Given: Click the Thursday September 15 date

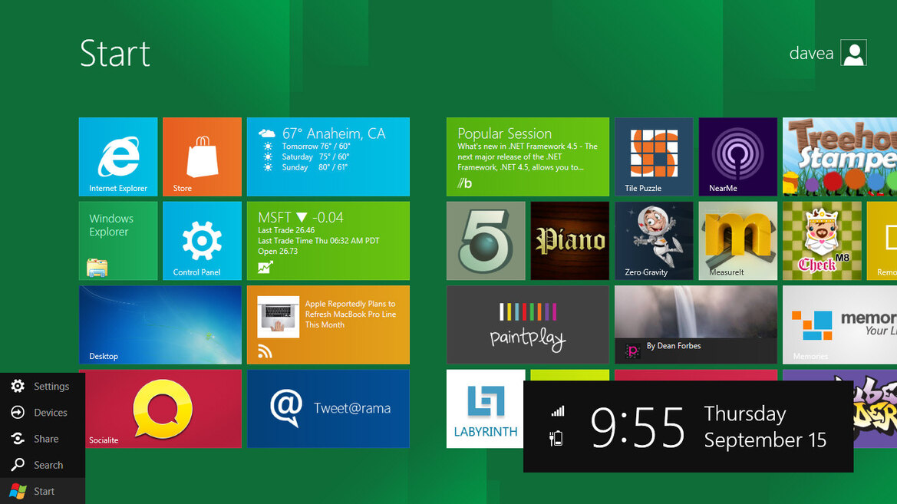Looking at the screenshot, I should tap(765, 427).
